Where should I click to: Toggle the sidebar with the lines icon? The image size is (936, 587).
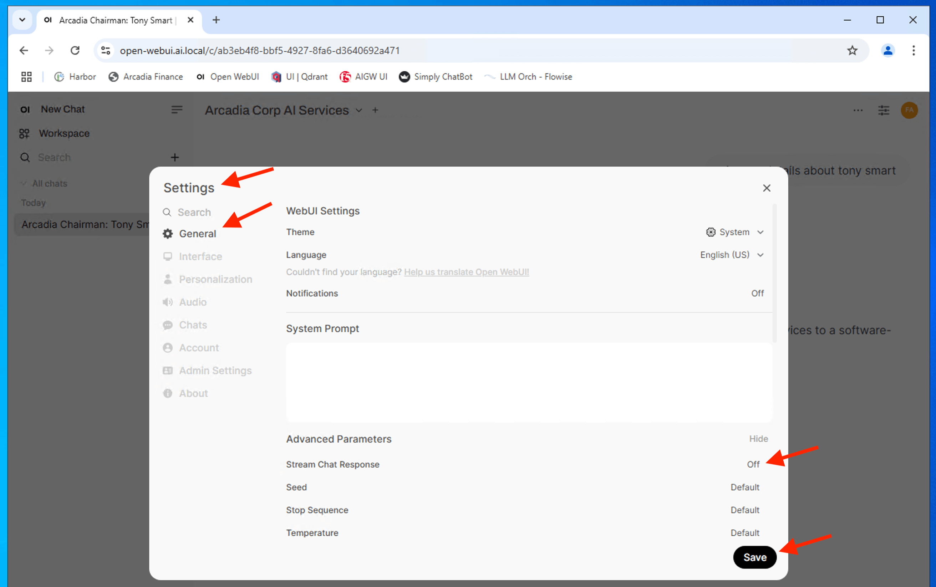pyautogui.click(x=177, y=110)
